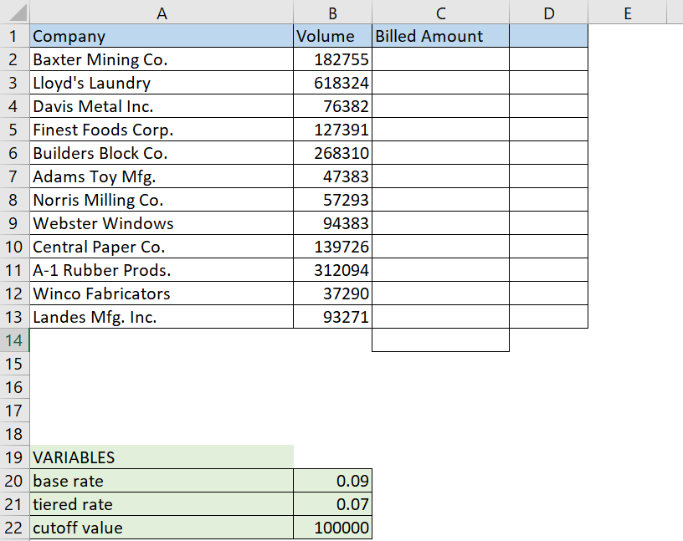This screenshot has height=541, width=683.
Task: Click the cutoff value 100000
Action: point(332,528)
